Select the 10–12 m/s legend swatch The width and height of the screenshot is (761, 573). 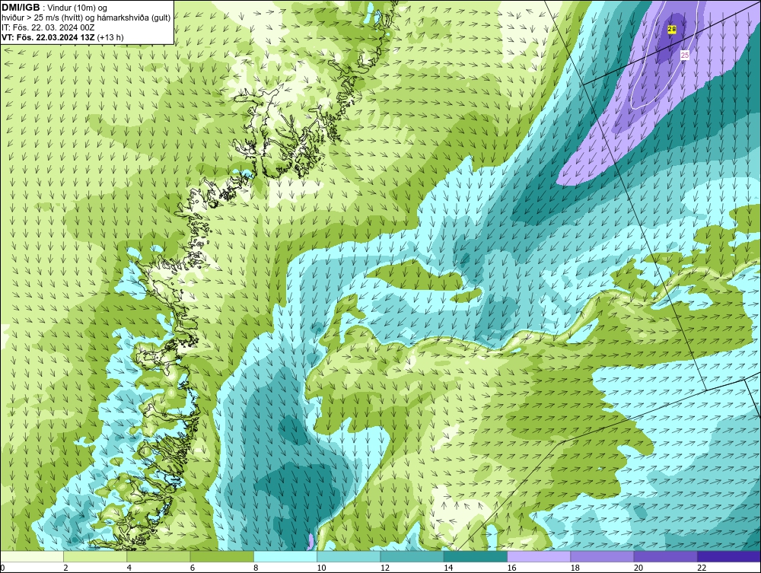tap(349, 556)
